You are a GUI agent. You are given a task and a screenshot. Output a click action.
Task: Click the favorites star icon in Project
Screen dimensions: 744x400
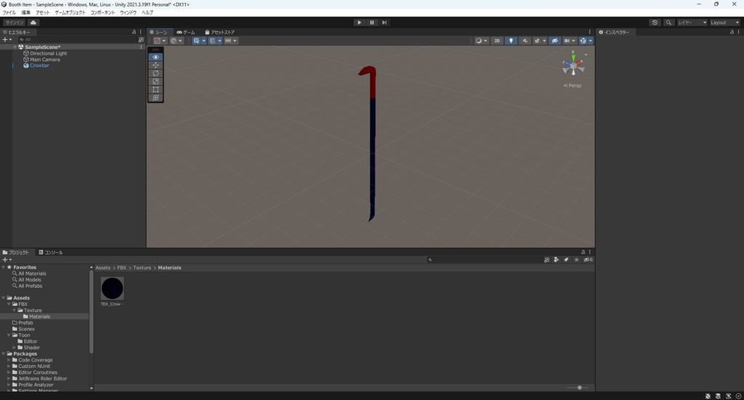pos(576,260)
